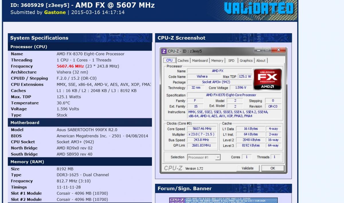Select the Graphics tab
344x203 pixels.
[x=246, y=60]
